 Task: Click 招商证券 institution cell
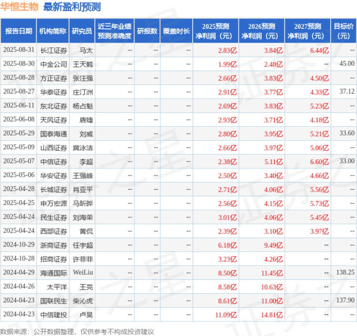tap(54, 259)
